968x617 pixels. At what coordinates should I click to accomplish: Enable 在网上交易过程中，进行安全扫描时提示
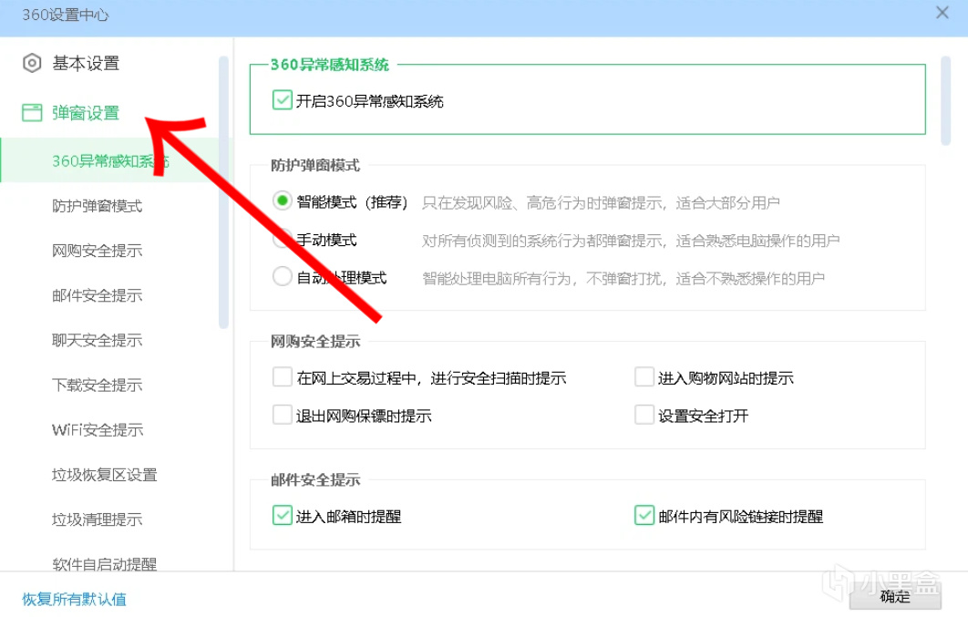click(283, 377)
